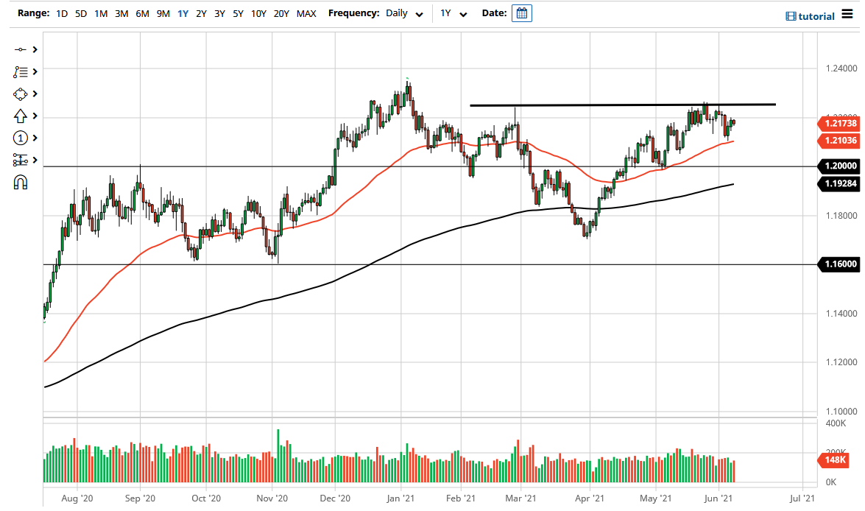This screenshot has width=865, height=511.
Task: Click the Jul '21 axis label
Action: tap(802, 498)
